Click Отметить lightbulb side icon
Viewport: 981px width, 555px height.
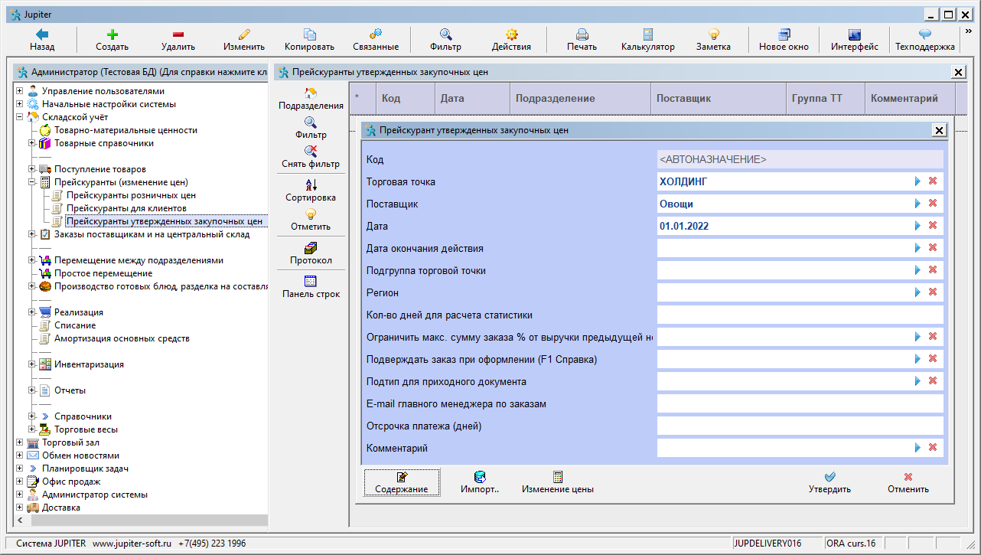click(x=311, y=214)
